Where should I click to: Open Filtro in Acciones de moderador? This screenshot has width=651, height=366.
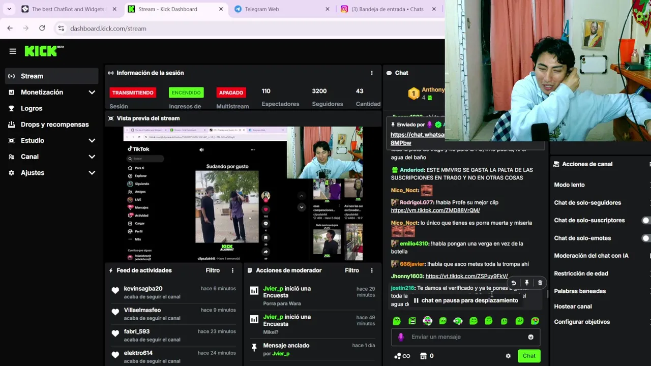(352, 270)
